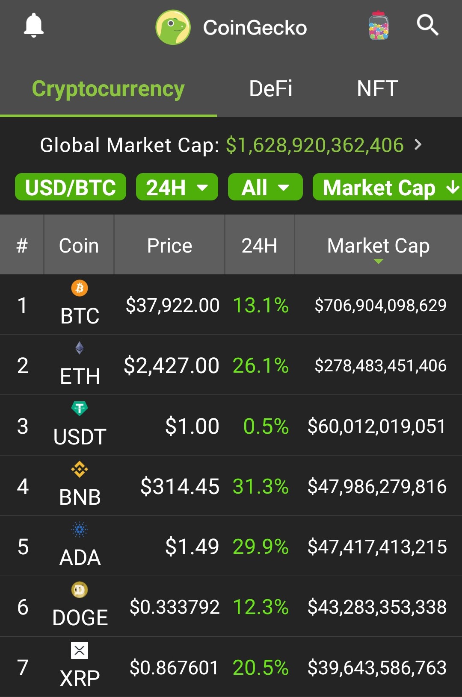
Task: Open search with the magnifier icon
Action: pyautogui.click(x=428, y=25)
